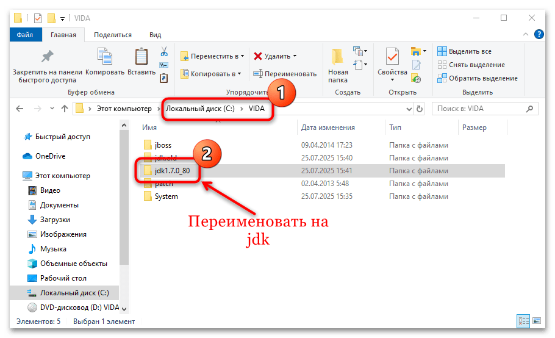Viewport: 555px width, 338px height.
Task: Open Копировать в dropdown
Action: point(211,74)
